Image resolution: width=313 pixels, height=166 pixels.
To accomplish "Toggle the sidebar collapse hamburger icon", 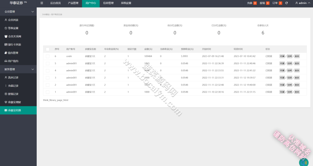I will 42,3.
